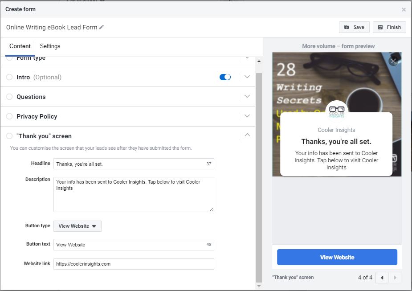Click the Finish button
The width and height of the screenshot is (412, 291).
(x=389, y=27)
